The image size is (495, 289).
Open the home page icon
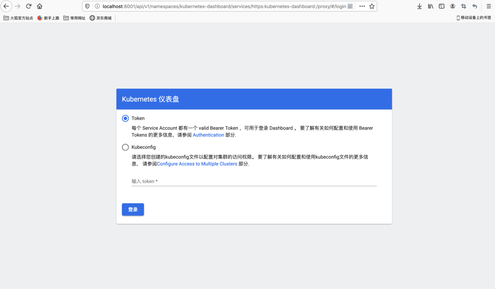point(39,6)
